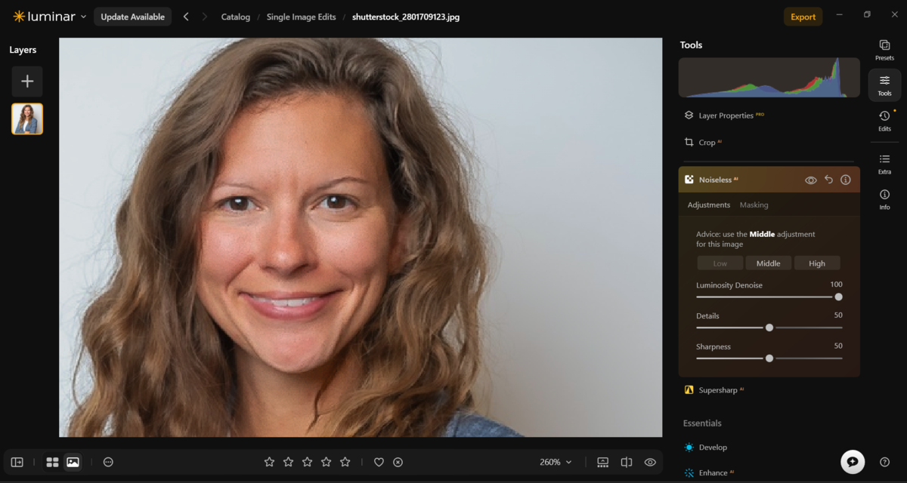
Task: Click the Luminosity Denoise value 100
Action: 836,285
